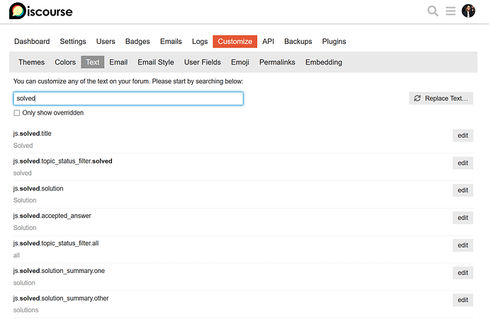The image size is (489, 319).
Task: Click the js.solved.accepted_answer key text
Action: (52, 216)
